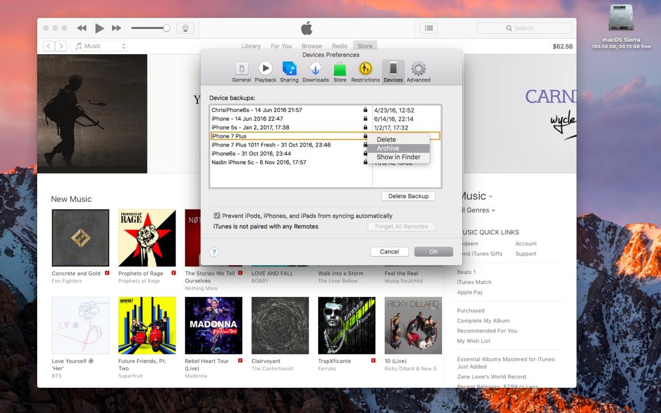Viewport: 661px width, 413px height.
Task: Switch to the Store tab
Action: [365, 46]
